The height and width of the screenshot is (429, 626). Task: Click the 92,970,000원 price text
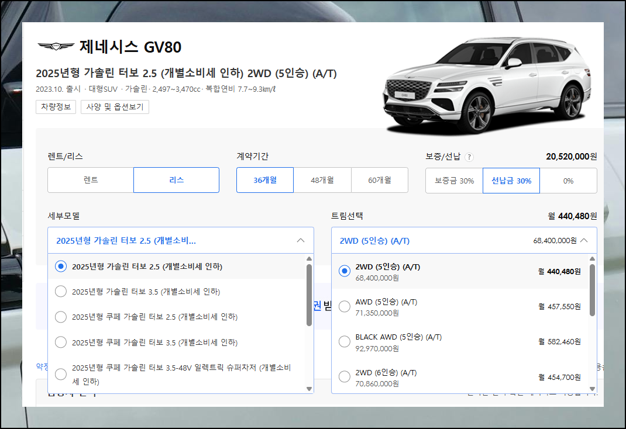(x=377, y=348)
